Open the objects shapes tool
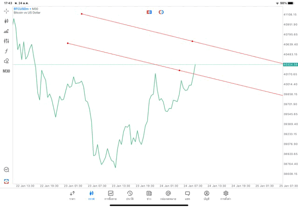298x208 pixels. (x=7, y=61)
